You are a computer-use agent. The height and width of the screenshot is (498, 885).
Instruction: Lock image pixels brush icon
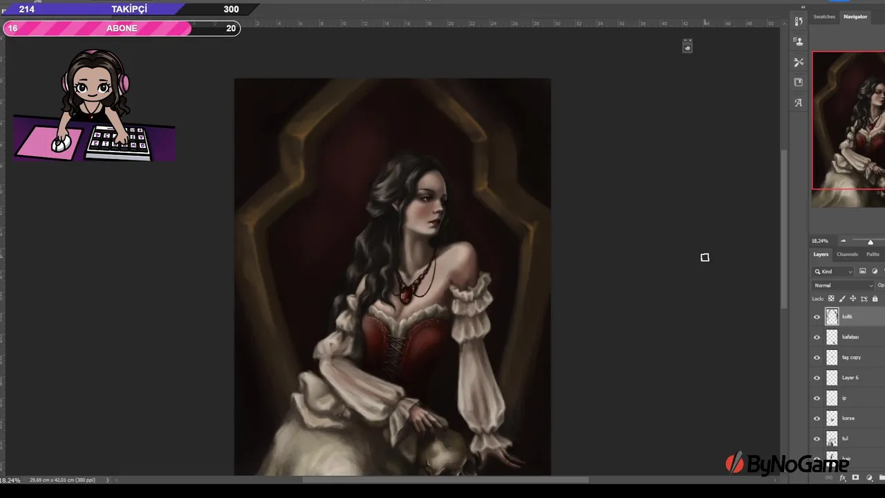(x=842, y=299)
